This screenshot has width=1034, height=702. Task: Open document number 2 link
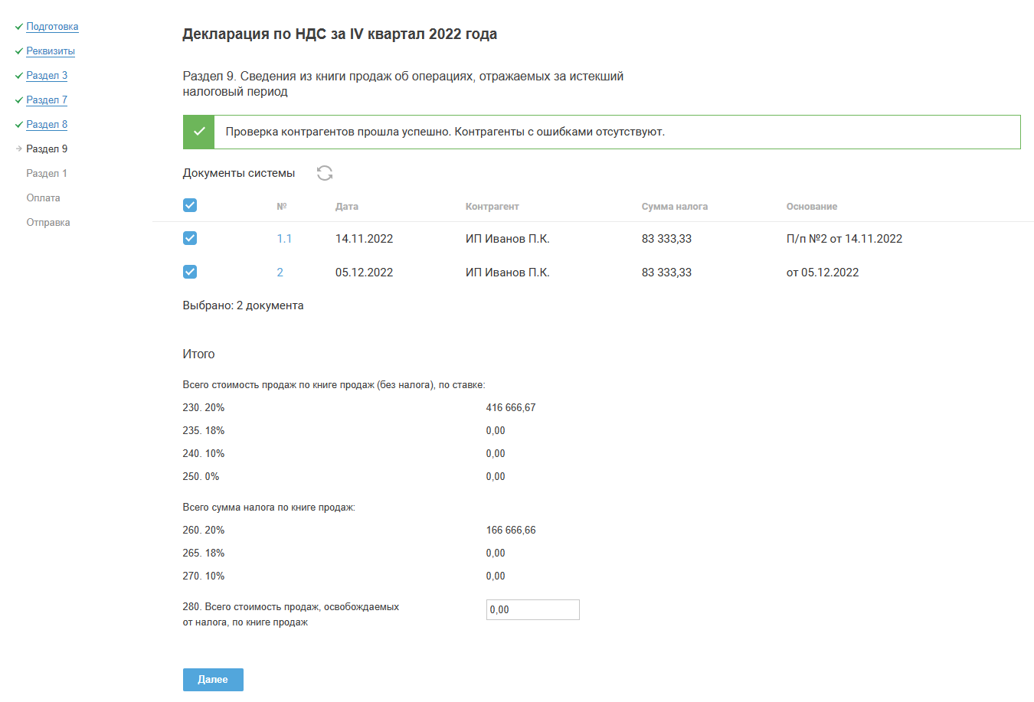pos(280,273)
